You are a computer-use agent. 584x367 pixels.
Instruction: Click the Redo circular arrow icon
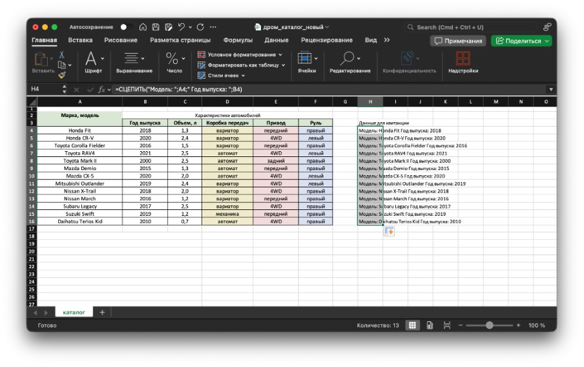click(200, 27)
